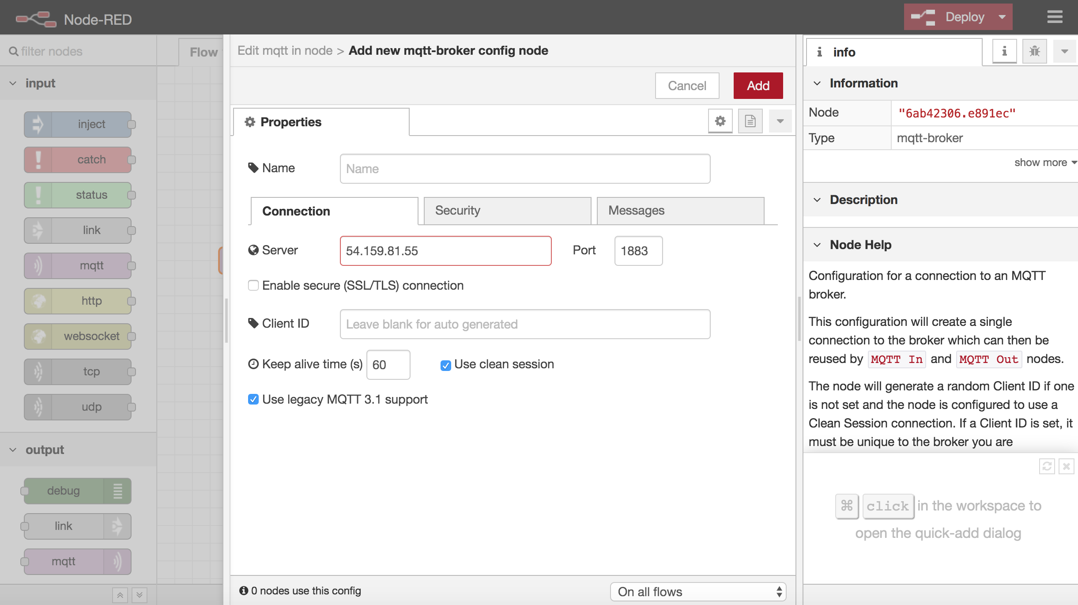Select the websocket node in palette

[78, 336]
